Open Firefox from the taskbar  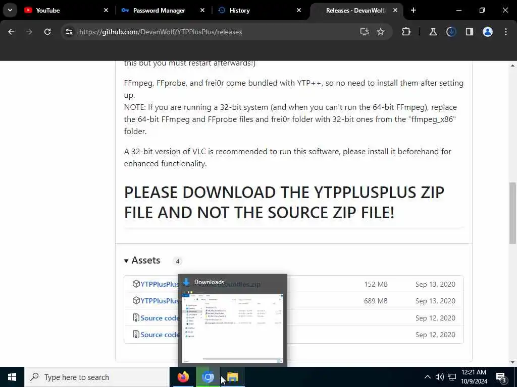pyautogui.click(x=183, y=377)
